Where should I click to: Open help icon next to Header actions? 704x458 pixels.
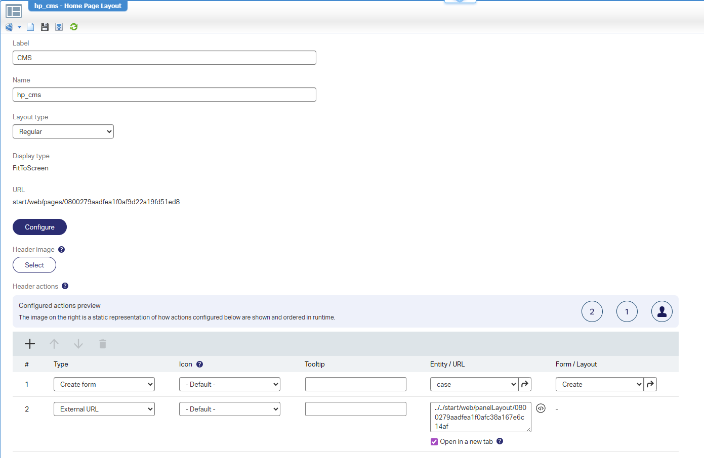pos(65,286)
